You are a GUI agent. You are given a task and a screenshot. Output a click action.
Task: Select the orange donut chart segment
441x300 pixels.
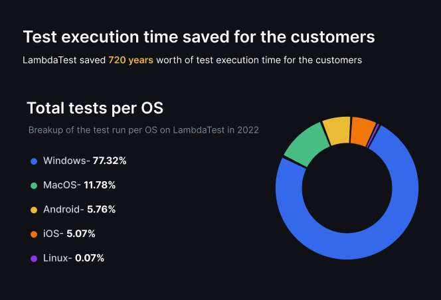pyautogui.click(x=362, y=130)
